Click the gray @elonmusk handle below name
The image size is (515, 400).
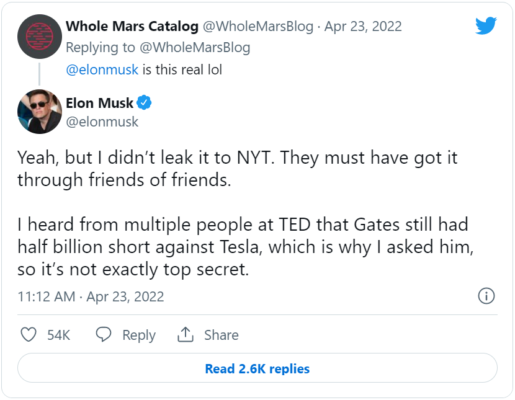click(102, 122)
